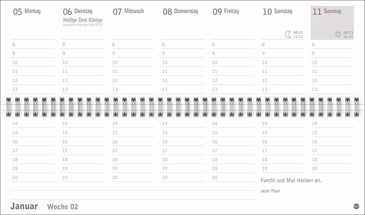Viewport: 365px width, 215px height.
Task: Click the 19 o'clock line under Sonntag
Action: [332, 168]
